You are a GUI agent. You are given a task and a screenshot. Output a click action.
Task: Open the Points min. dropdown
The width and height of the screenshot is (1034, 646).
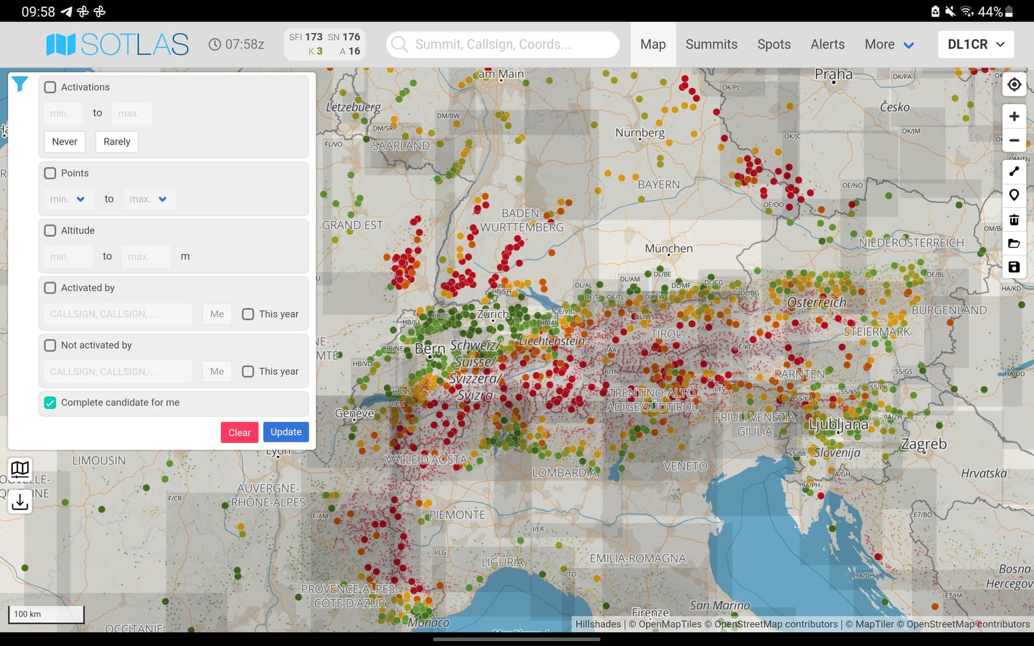(x=69, y=199)
